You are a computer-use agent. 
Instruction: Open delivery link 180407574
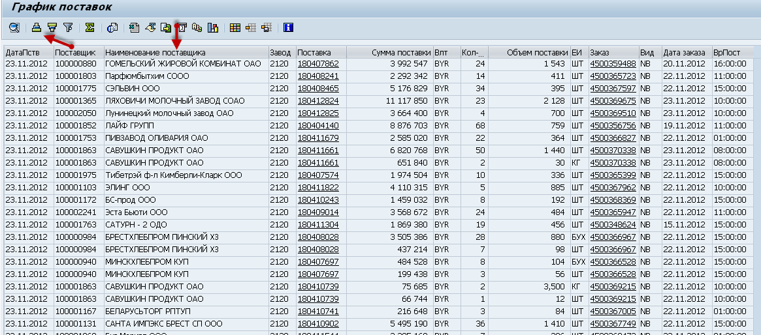click(318, 175)
